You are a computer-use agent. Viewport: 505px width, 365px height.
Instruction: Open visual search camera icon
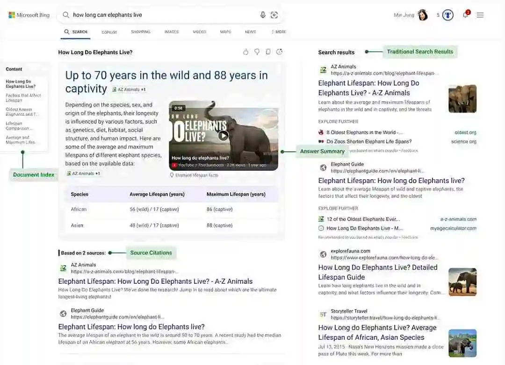[x=274, y=15]
